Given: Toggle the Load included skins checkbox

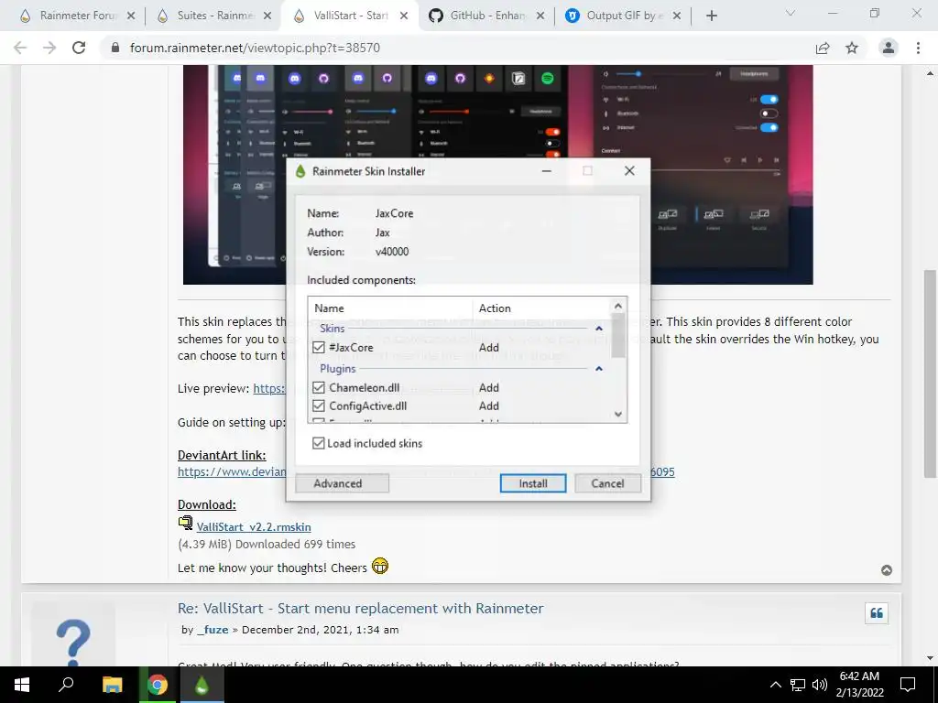Looking at the screenshot, I should 318,443.
